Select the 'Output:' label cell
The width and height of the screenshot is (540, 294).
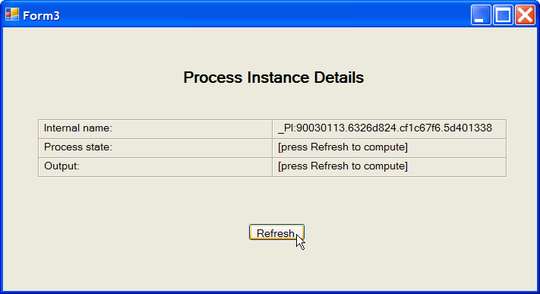click(x=156, y=167)
